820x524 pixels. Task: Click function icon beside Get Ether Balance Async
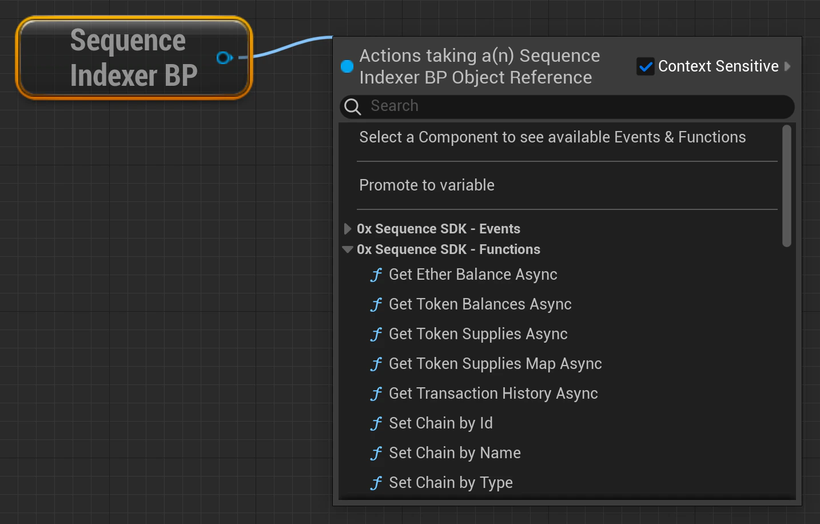click(376, 275)
